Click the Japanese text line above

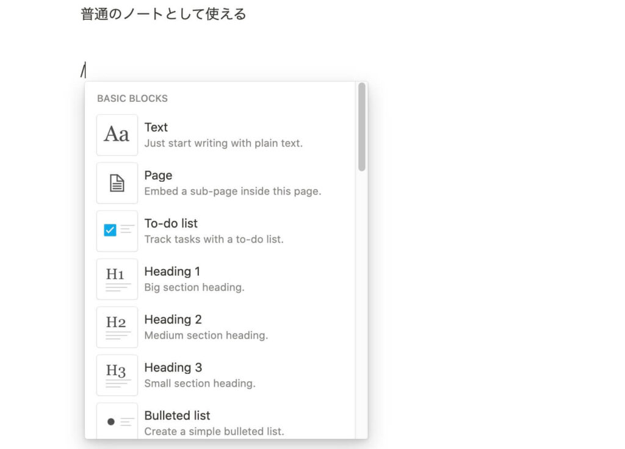pos(164,14)
